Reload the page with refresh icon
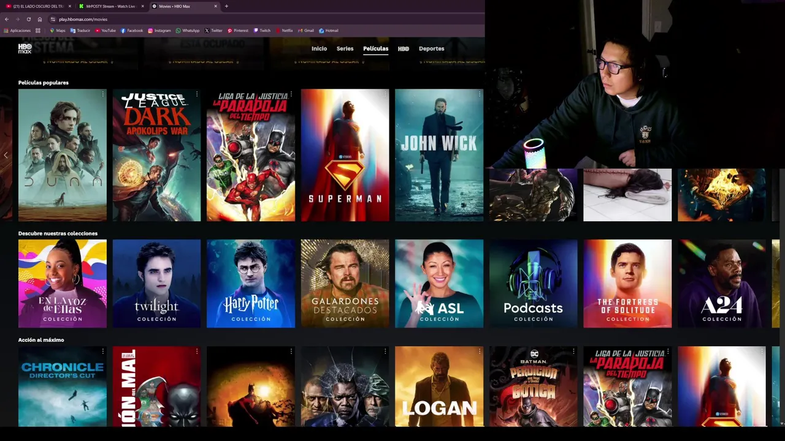This screenshot has width=785, height=441. click(x=28, y=19)
